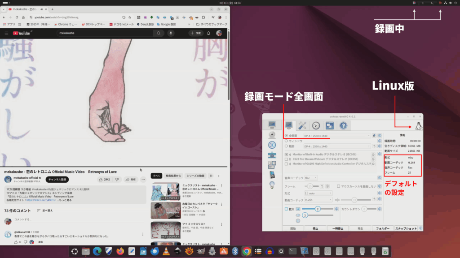Expand the 形式 mkv format dropdown

coord(317,193)
